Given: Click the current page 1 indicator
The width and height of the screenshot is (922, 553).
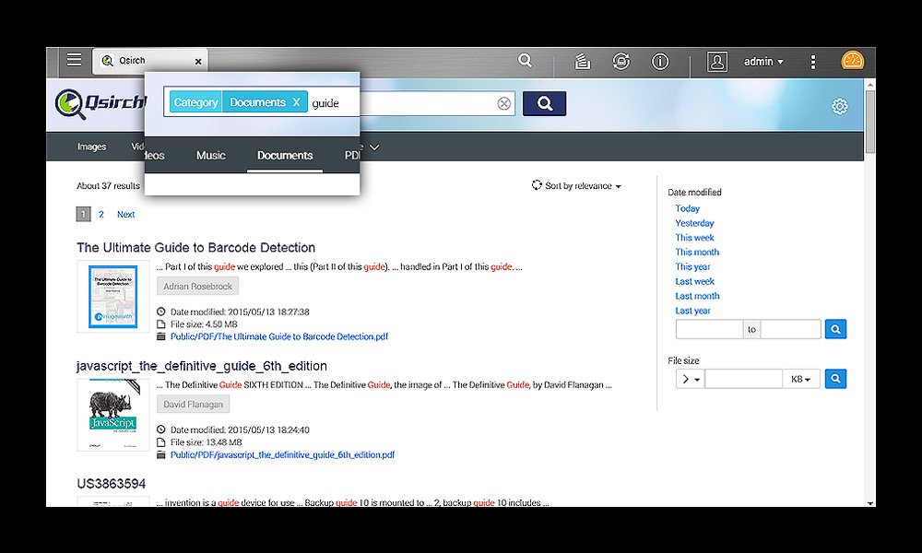Looking at the screenshot, I should pyautogui.click(x=83, y=214).
